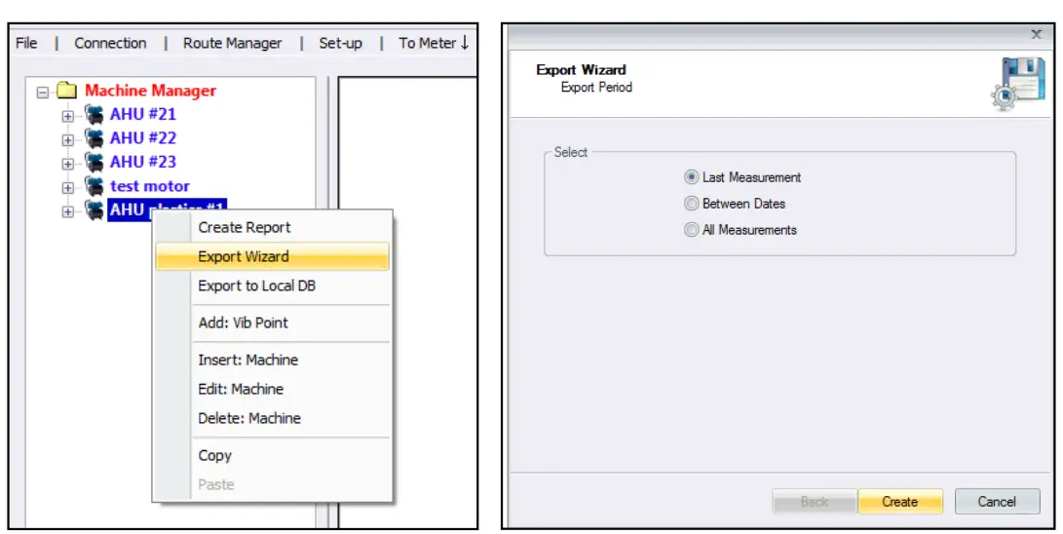Choose Copy from context menu

point(273,455)
